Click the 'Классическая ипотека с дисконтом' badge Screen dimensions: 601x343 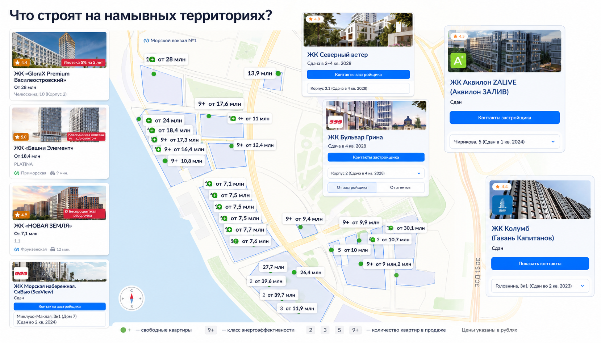pos(86,137)
